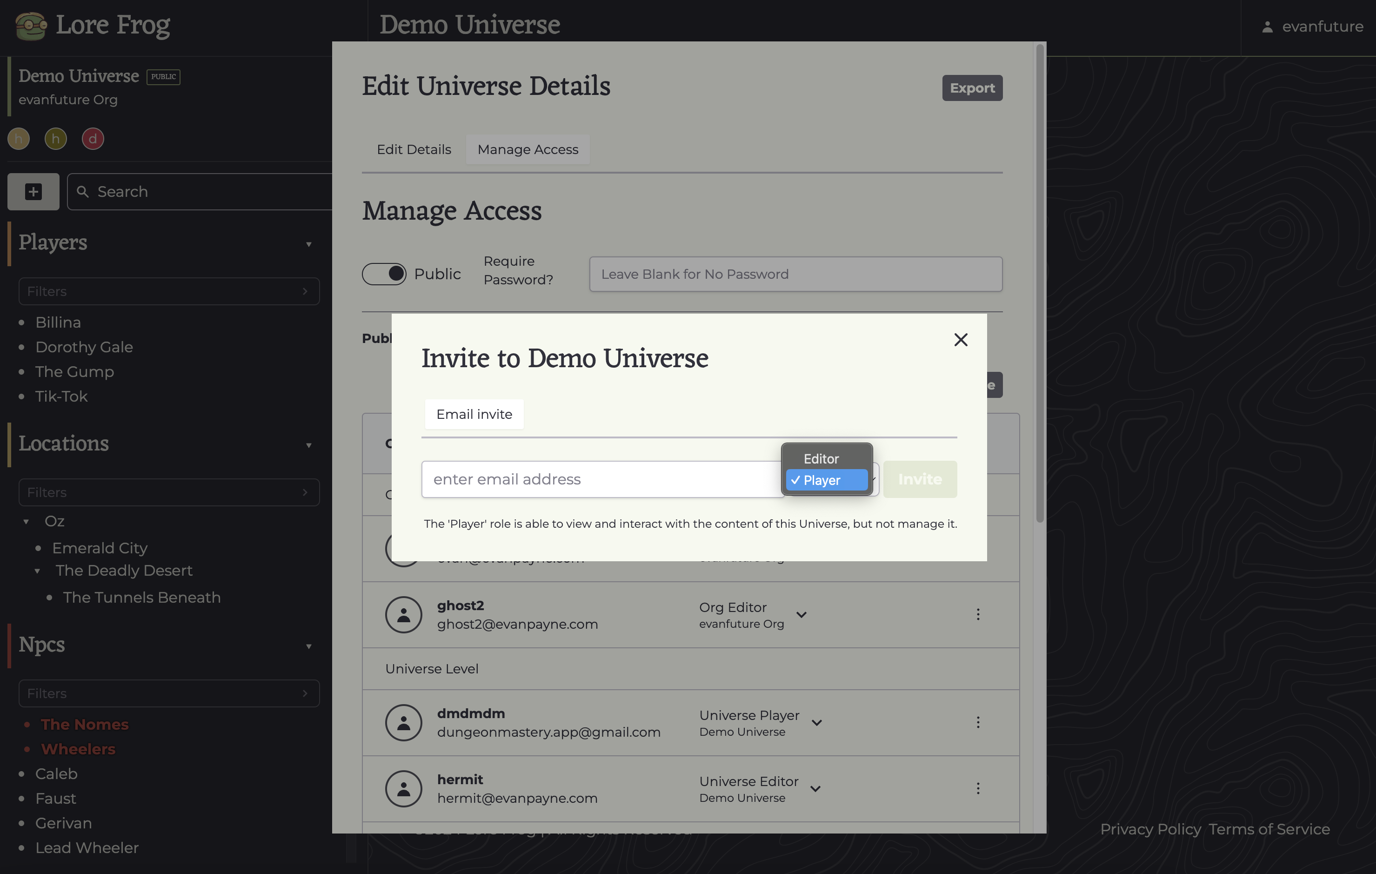Viewport: 1376px width, 874px height.
Task: Collapse the Players section
Action: (x=308, y=244)
